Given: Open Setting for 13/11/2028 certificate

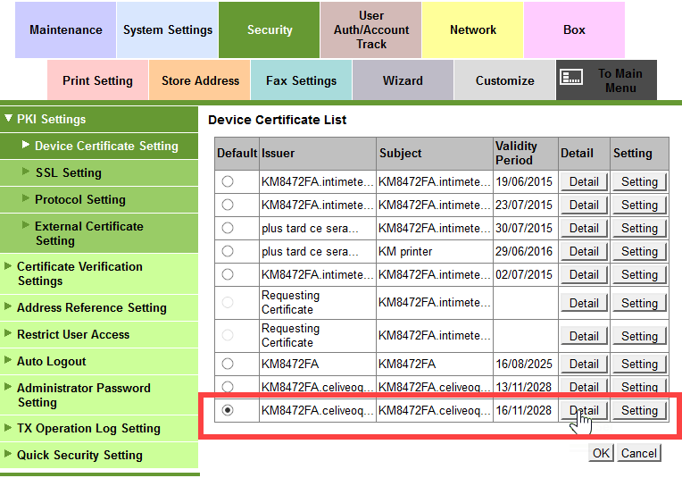Looking at the screenshot, I should tap(639, 387).
